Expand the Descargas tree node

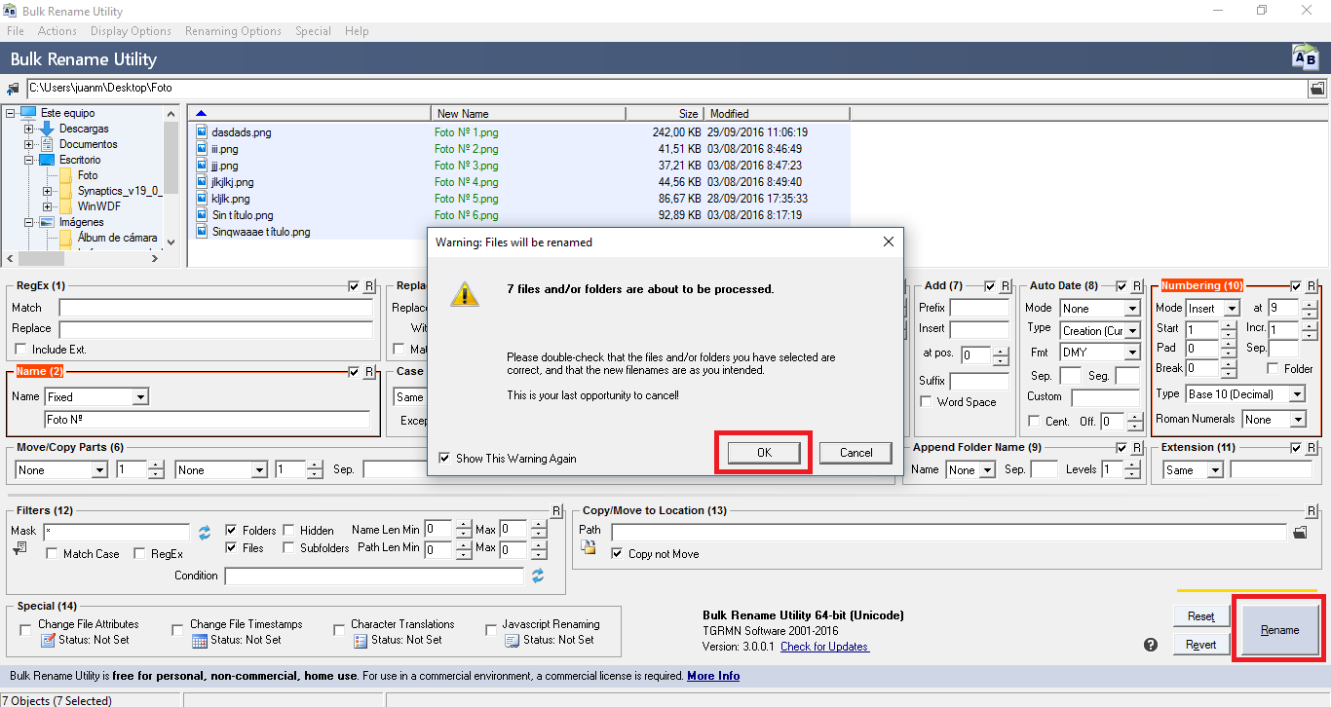pyautogui.click(x=28, y=129)
